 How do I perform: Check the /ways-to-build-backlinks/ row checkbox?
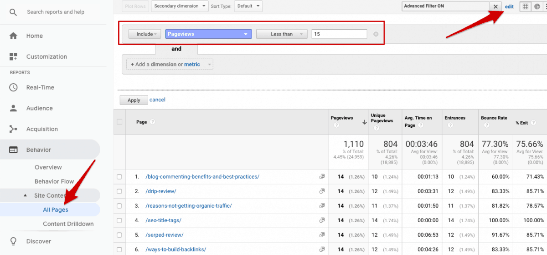coord(119,250)
